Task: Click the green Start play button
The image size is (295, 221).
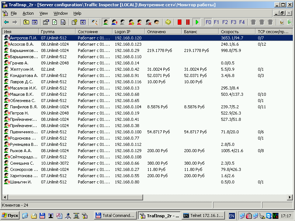Action: pyautogui.click(x=197, y=22)
